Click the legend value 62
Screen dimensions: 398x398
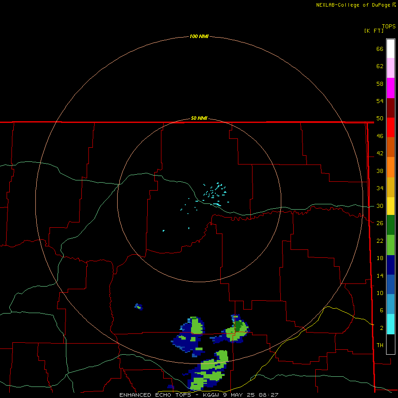[380, 66]
